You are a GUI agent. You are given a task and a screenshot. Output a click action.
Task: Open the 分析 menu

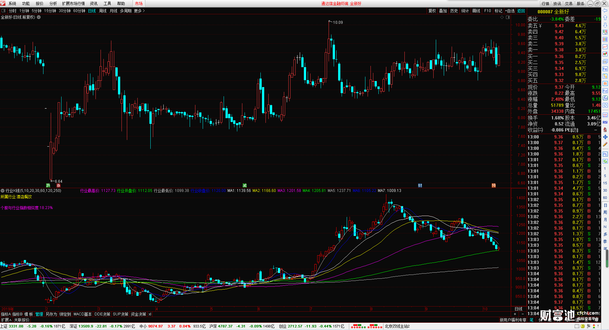pos(53,3)
